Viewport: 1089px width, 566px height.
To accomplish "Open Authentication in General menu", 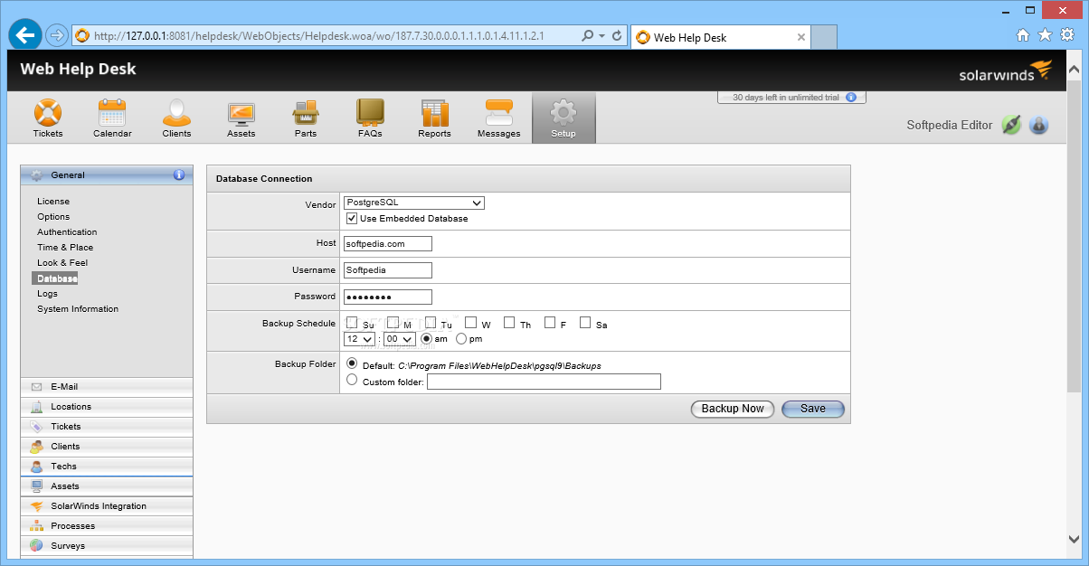I will coord(67,232).
